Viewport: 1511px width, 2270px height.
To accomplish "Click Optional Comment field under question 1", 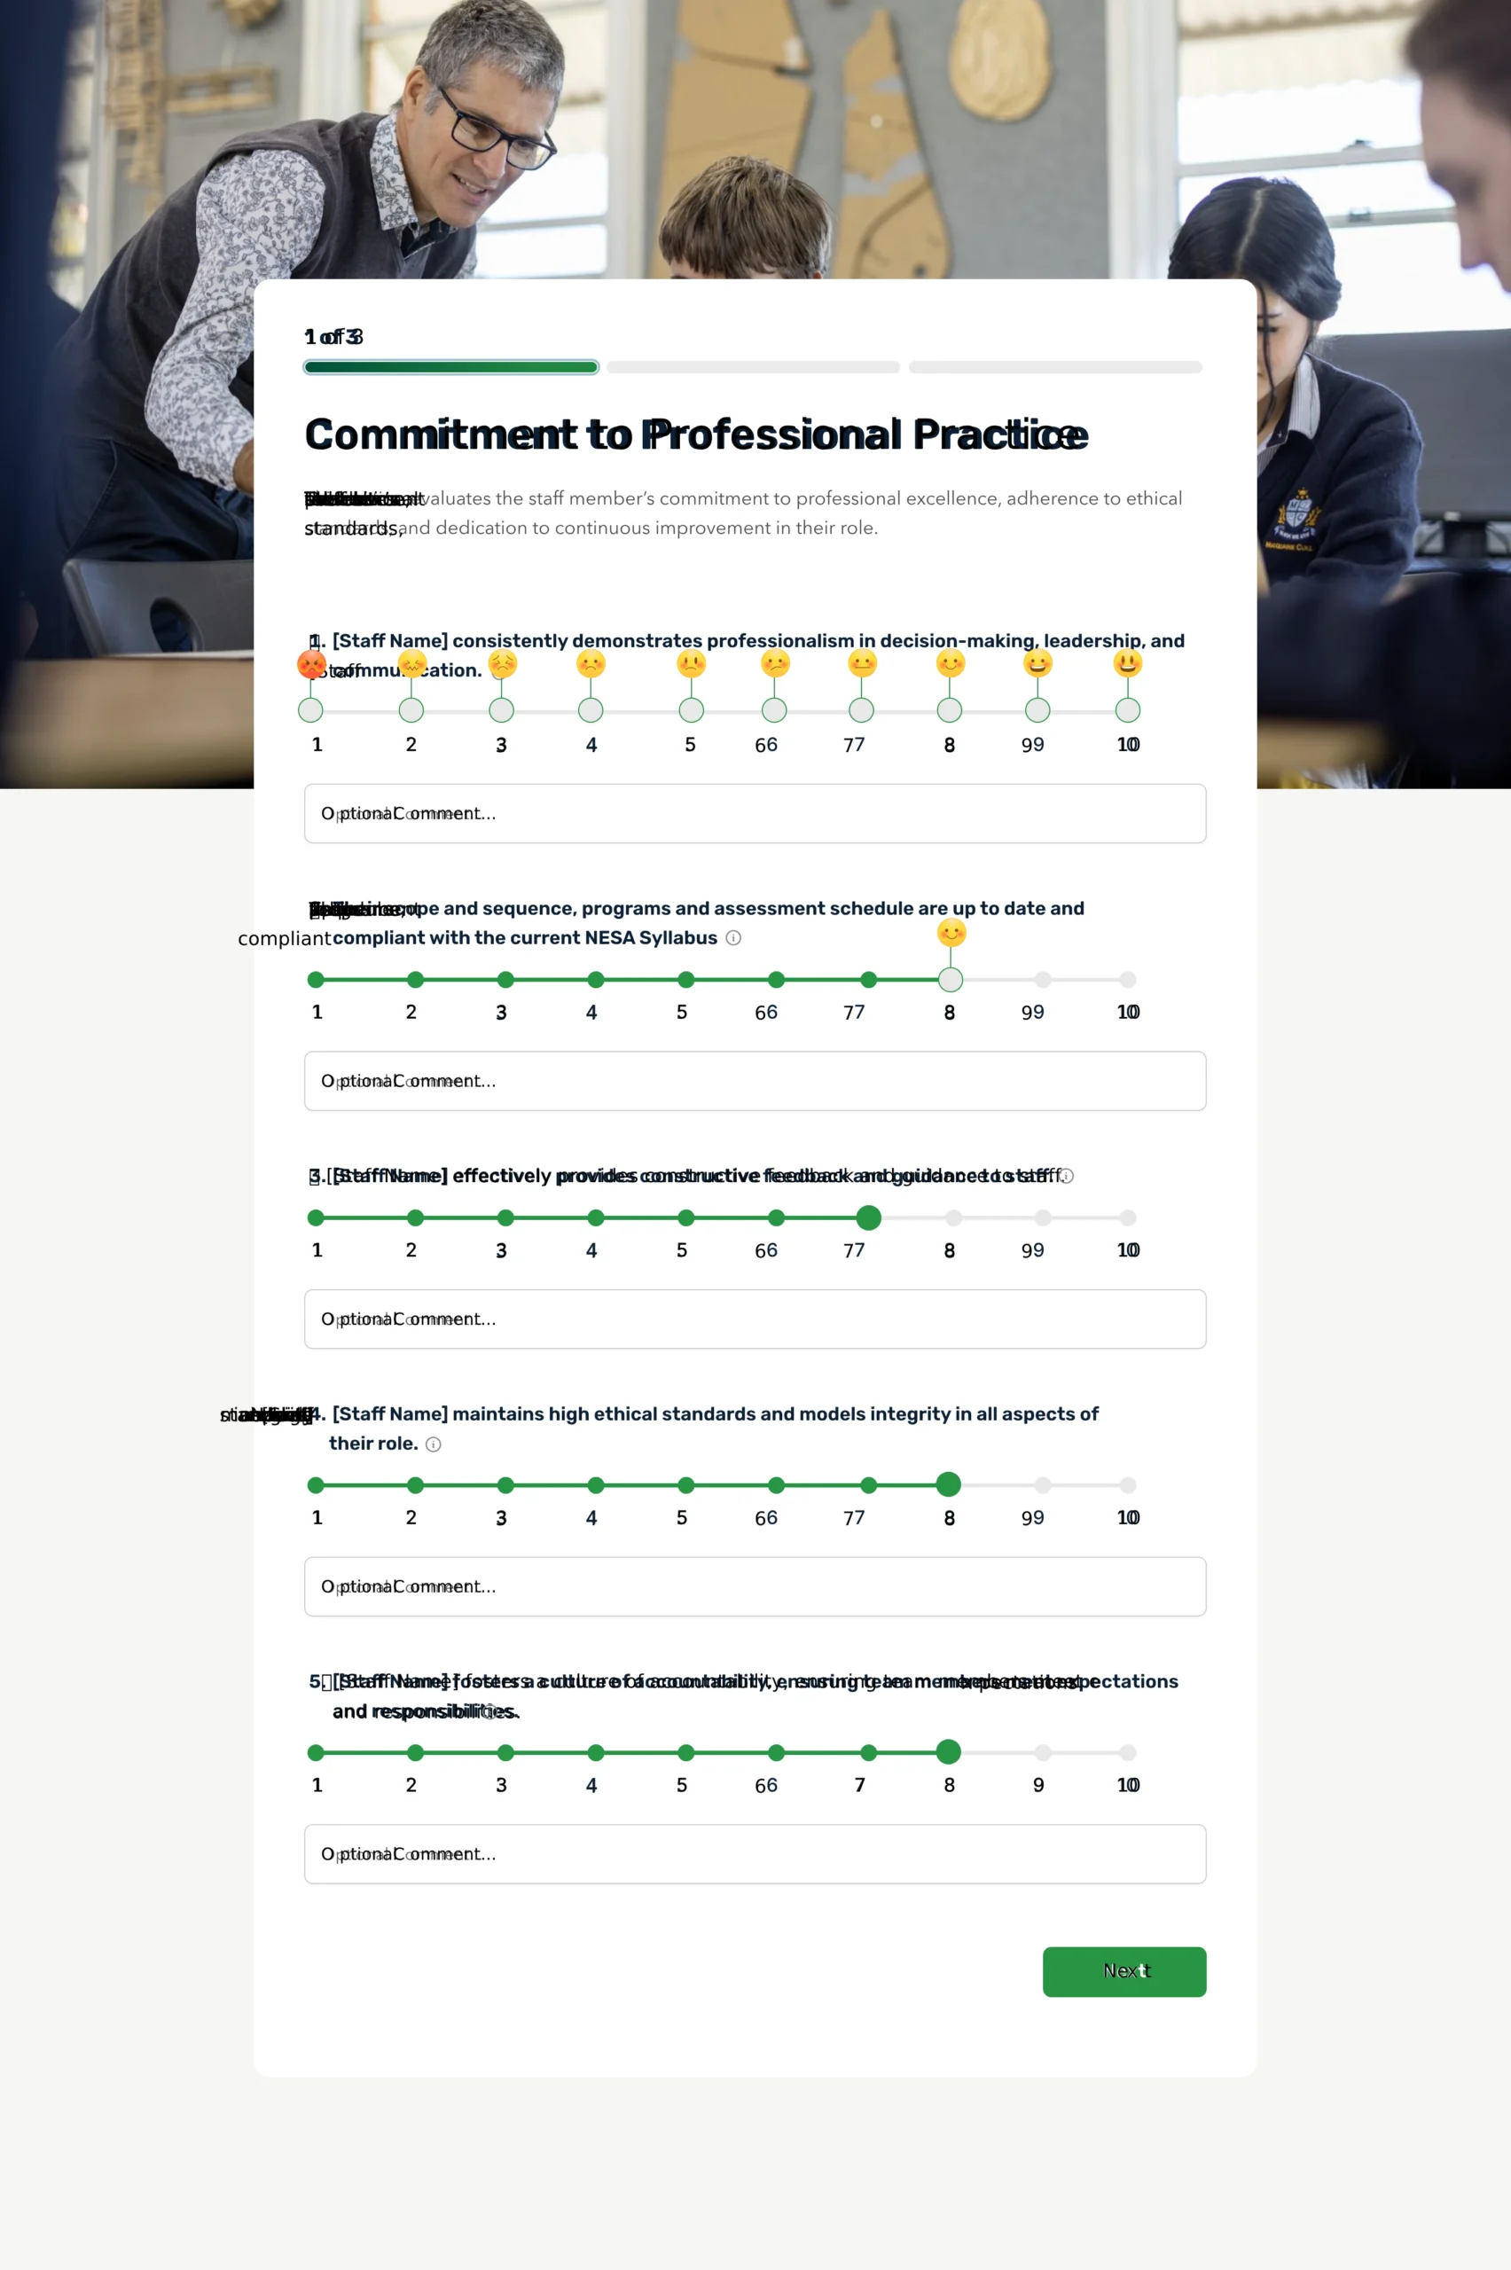I will (x=755, y=813).
